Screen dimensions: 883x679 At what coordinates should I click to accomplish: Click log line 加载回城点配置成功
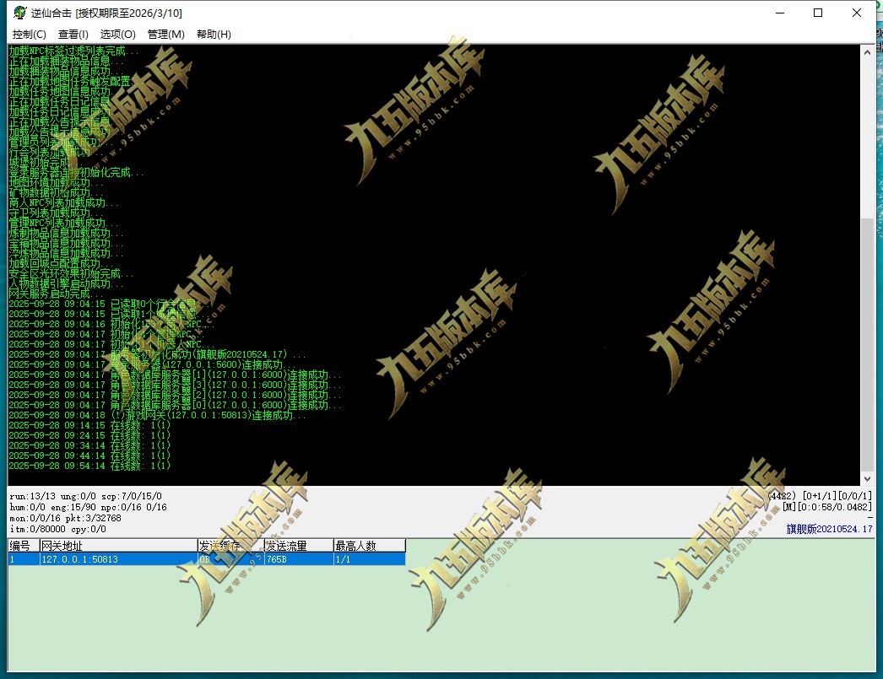62,263
